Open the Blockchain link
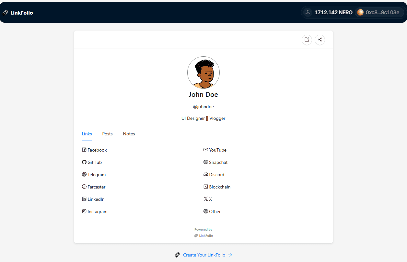The image size is (407, 262). pyautogui.click(x=220, y=187)
